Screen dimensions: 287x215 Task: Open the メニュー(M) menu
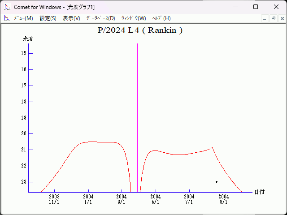pos(23,18)
